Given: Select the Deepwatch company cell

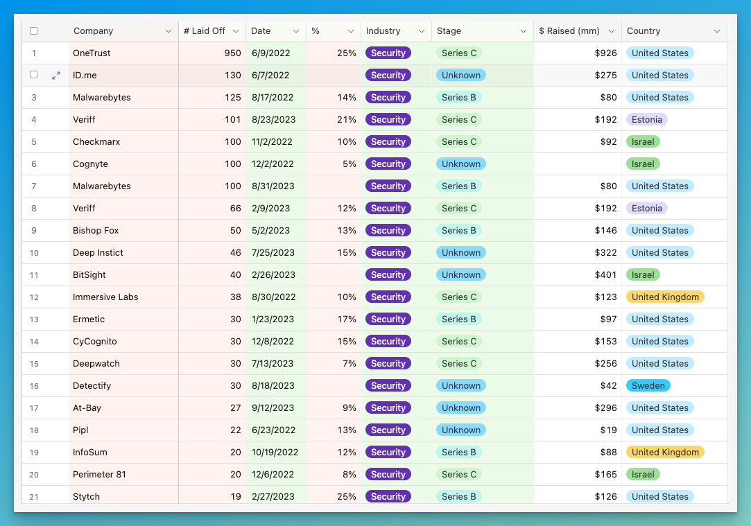Looking at the screenshot, I should [123, 363].
